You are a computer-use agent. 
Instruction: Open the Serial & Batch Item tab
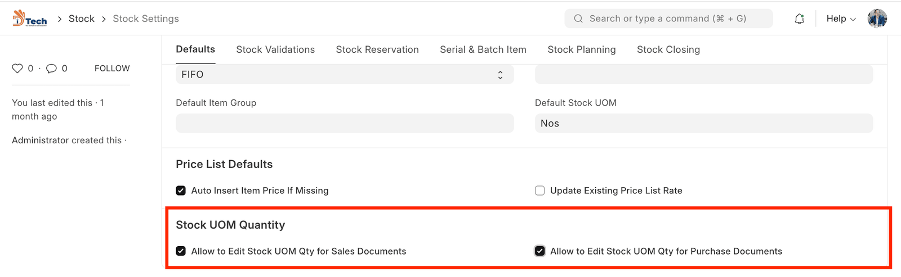pyautogui.click(x=483, y=49)
